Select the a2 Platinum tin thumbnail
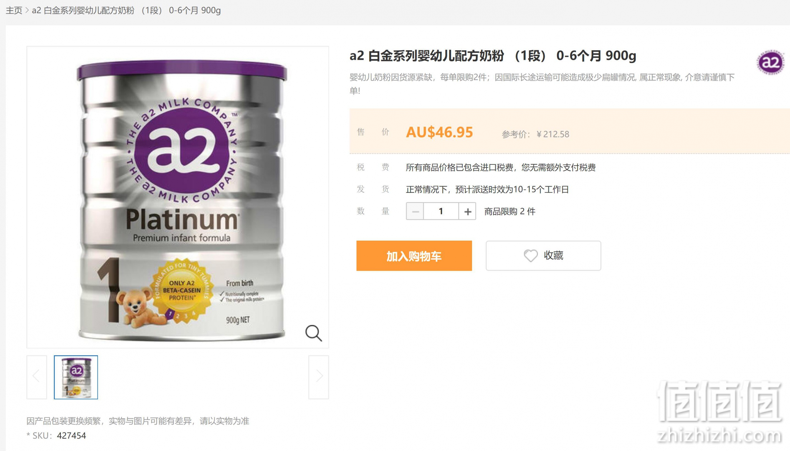Viewport: 790px width, 451px height. (x=76, y=377)
